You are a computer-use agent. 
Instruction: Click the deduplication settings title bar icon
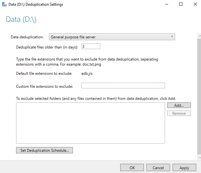click(4, 4)
